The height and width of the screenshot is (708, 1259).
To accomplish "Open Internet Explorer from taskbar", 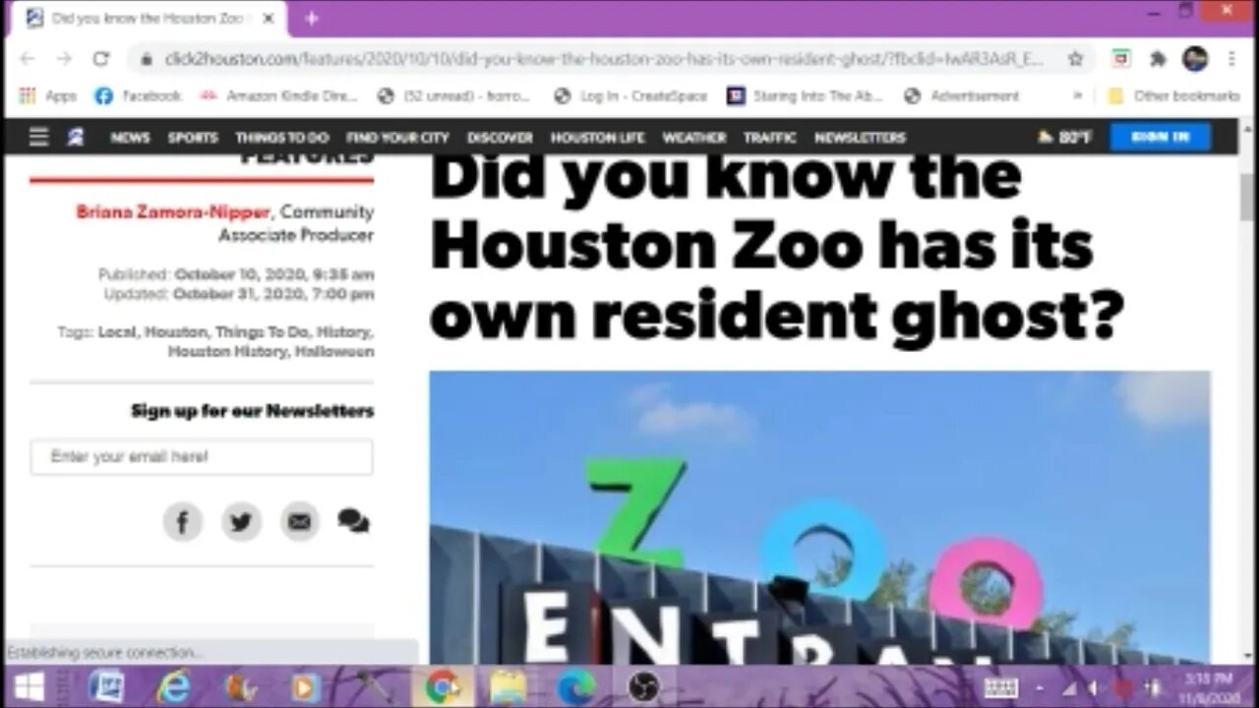I will point(173,686).
